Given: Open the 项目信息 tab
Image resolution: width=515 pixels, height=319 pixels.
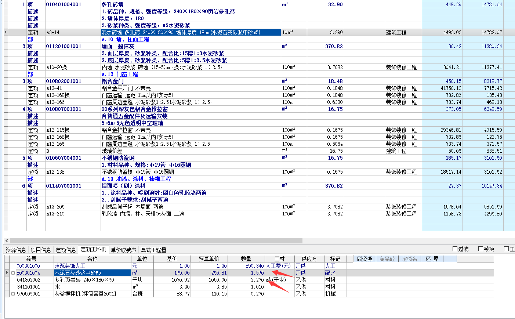Looking at the screenshot, I should point(41,250).
